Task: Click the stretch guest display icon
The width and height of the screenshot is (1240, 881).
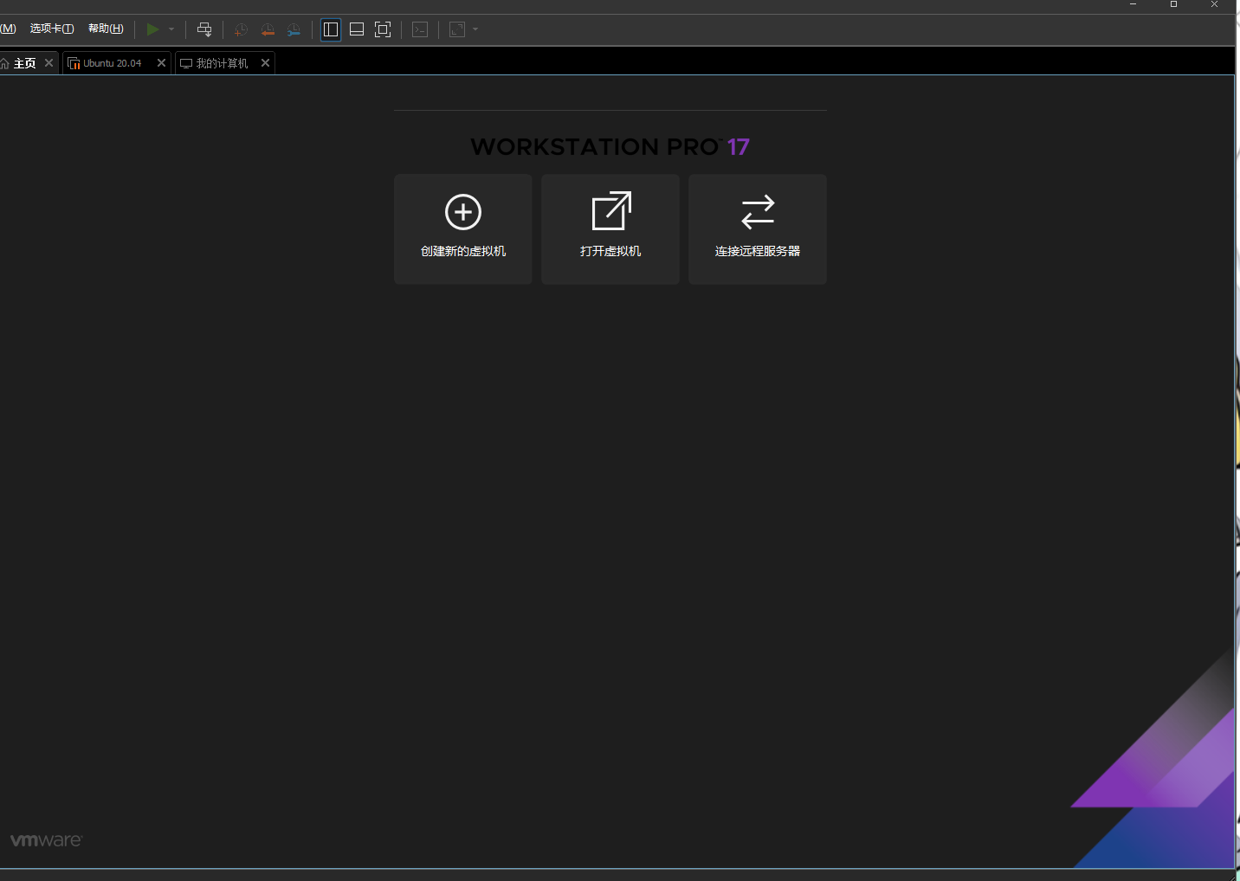Action: click(x=457, y=29)
